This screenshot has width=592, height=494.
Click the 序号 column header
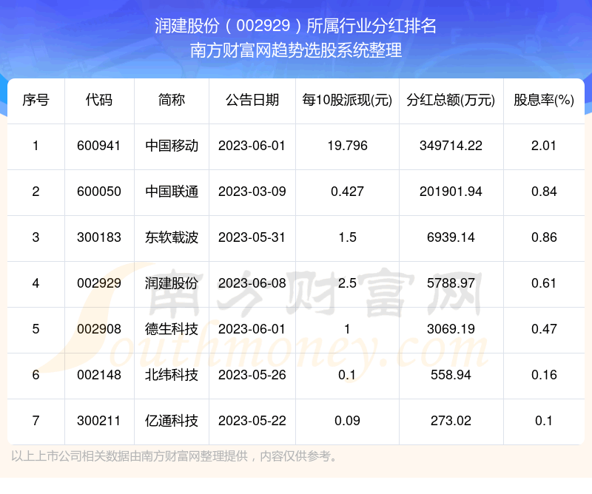[x=36, y=100]
